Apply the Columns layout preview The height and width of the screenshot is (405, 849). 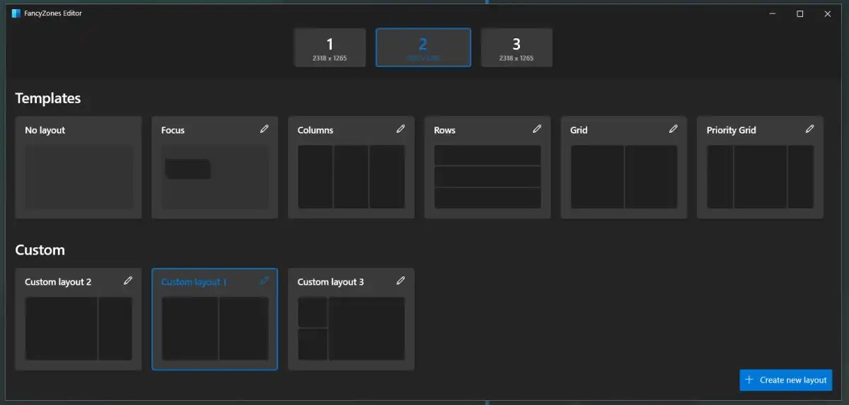point(352,177)
